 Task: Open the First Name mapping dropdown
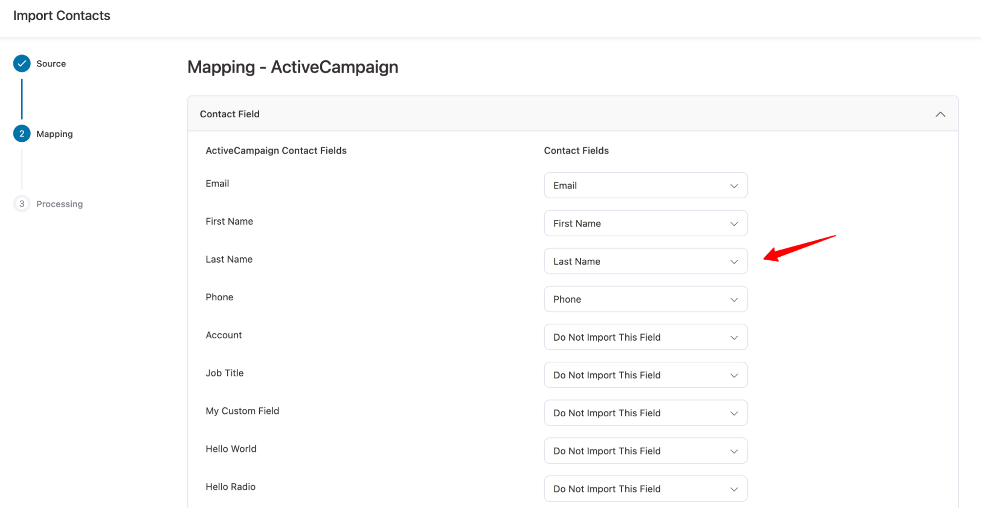coord(645,223)
